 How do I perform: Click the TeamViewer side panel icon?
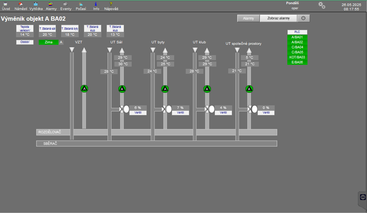(363, 197)
